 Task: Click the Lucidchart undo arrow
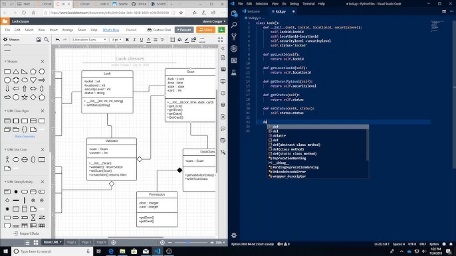pyautogui.click(x=58, y=40)
